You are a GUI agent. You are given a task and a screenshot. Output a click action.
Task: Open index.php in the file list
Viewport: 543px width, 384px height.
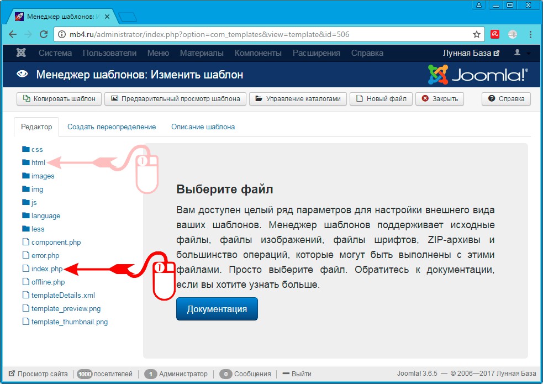pos(47,269)
